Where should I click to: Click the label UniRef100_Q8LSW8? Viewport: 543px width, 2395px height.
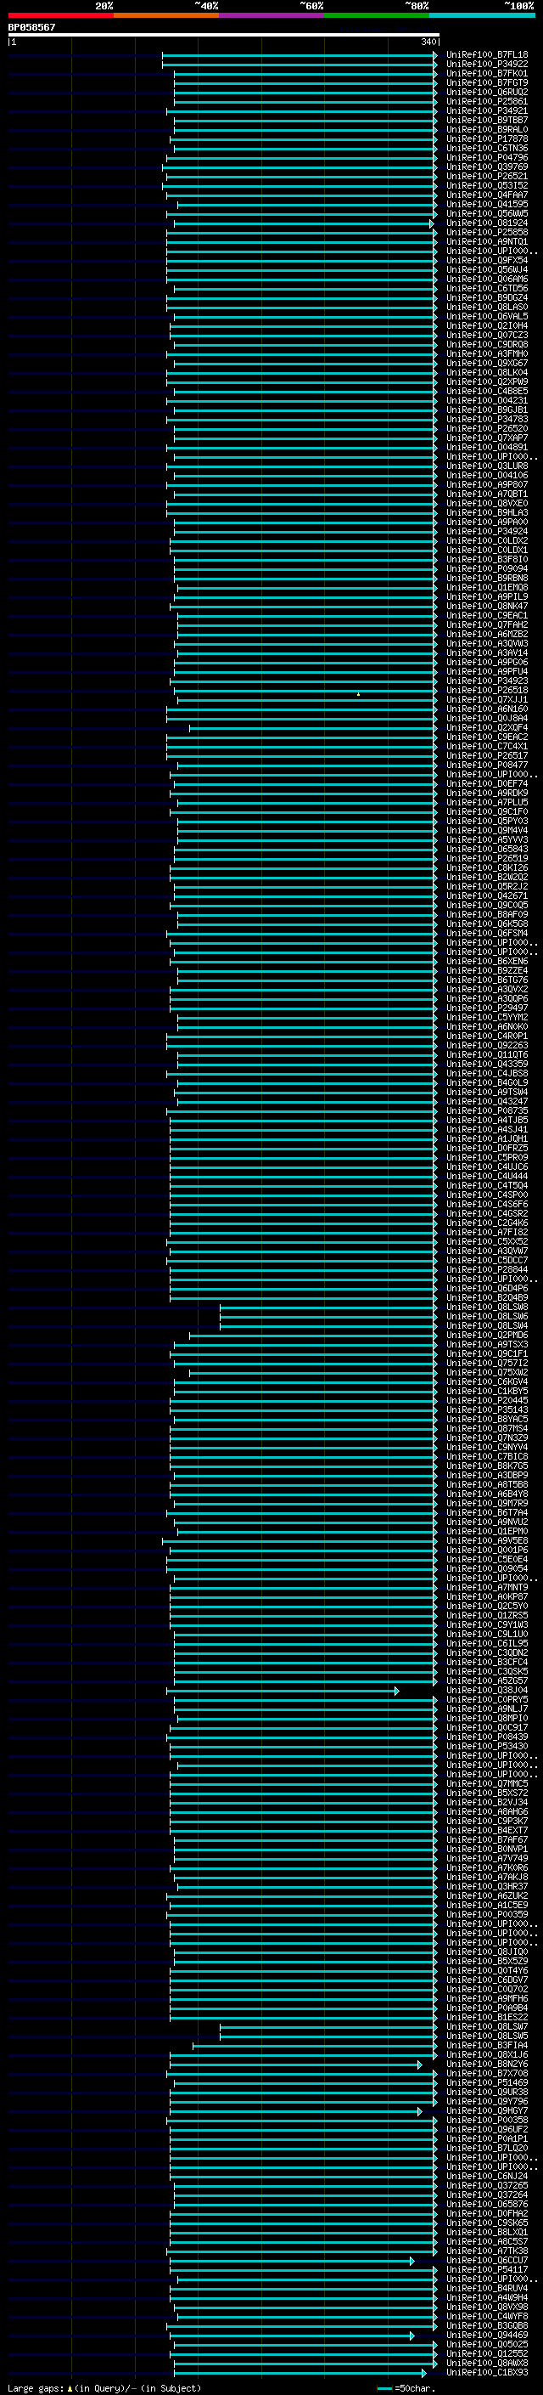tap(486, 1307)
